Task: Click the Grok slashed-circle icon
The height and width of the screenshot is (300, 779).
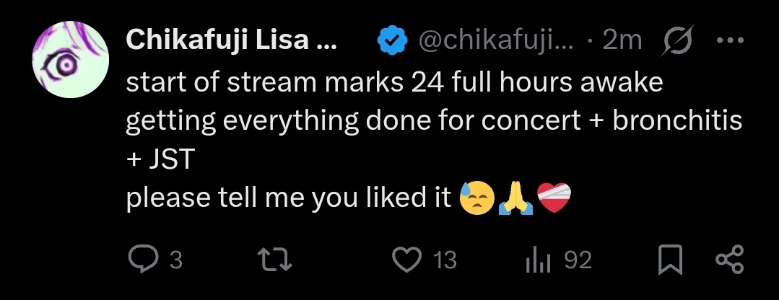Action: [676, 40]
